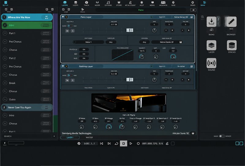
Task: Solo the Padshop Layer with S button
Action: [73, 80]
